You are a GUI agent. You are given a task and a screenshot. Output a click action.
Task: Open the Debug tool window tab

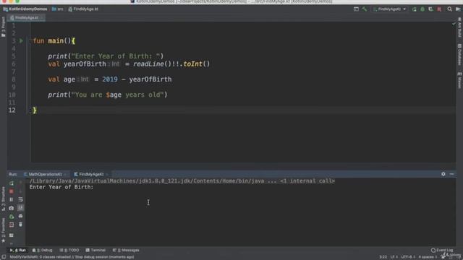(42, 251)
